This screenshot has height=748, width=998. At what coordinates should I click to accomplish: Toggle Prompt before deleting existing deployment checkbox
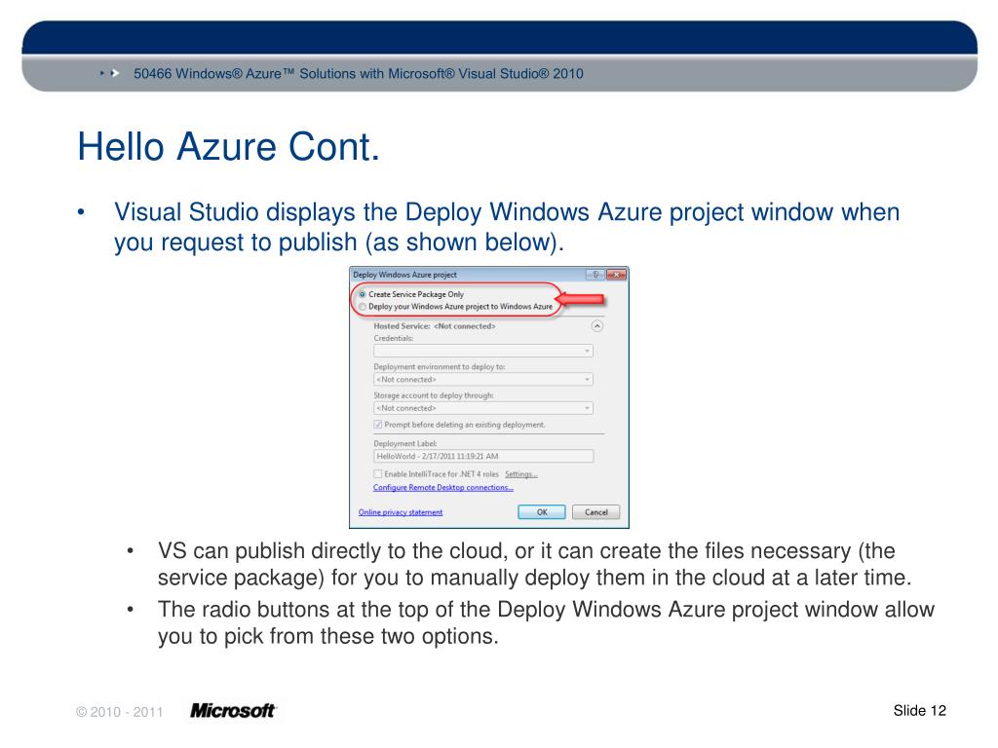378,425
